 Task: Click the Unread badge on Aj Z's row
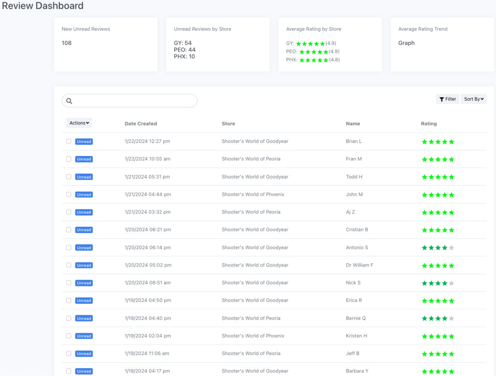click(84, 212)
